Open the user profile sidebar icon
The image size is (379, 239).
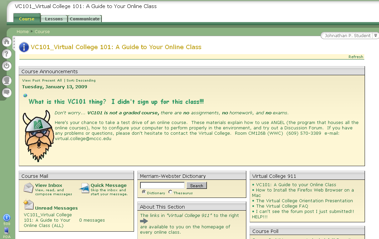[x=7, y=81]
